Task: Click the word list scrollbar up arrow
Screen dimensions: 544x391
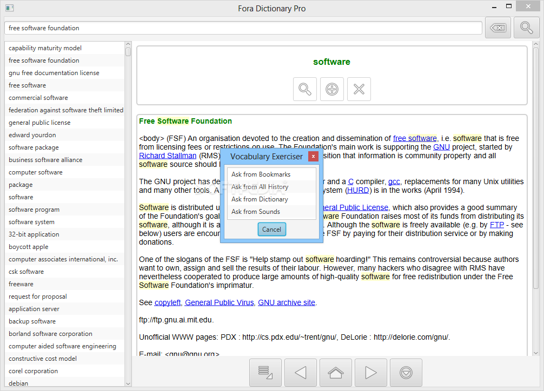Action: (x=128, y=44)
